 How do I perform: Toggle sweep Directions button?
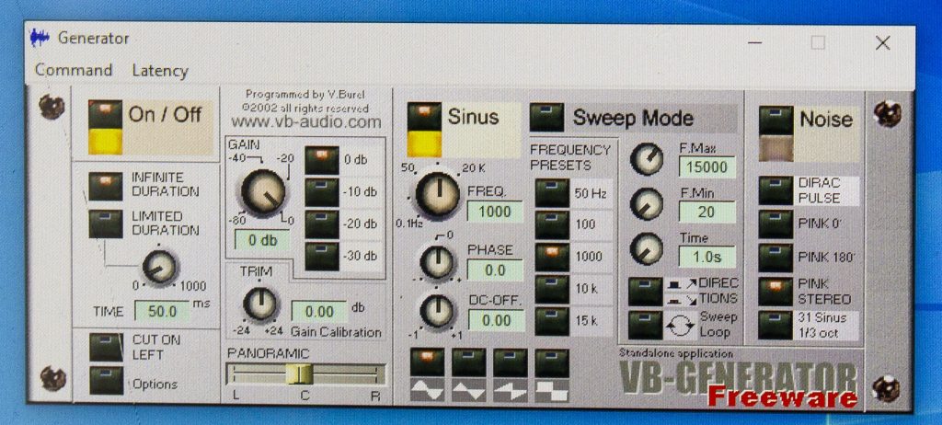[645, 291]
